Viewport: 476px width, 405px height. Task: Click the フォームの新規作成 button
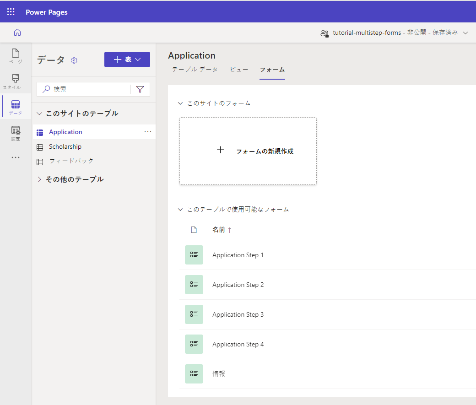point(248,151)
